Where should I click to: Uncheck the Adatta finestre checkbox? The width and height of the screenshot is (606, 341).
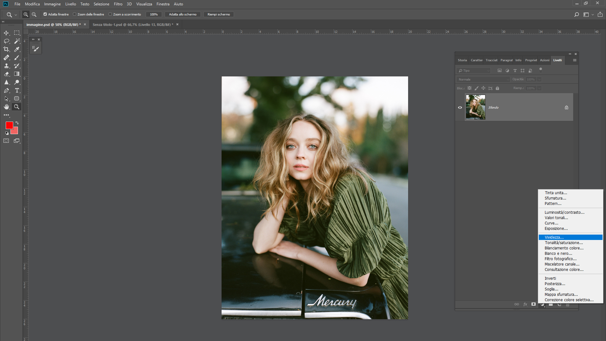click(x=45, y=14)
